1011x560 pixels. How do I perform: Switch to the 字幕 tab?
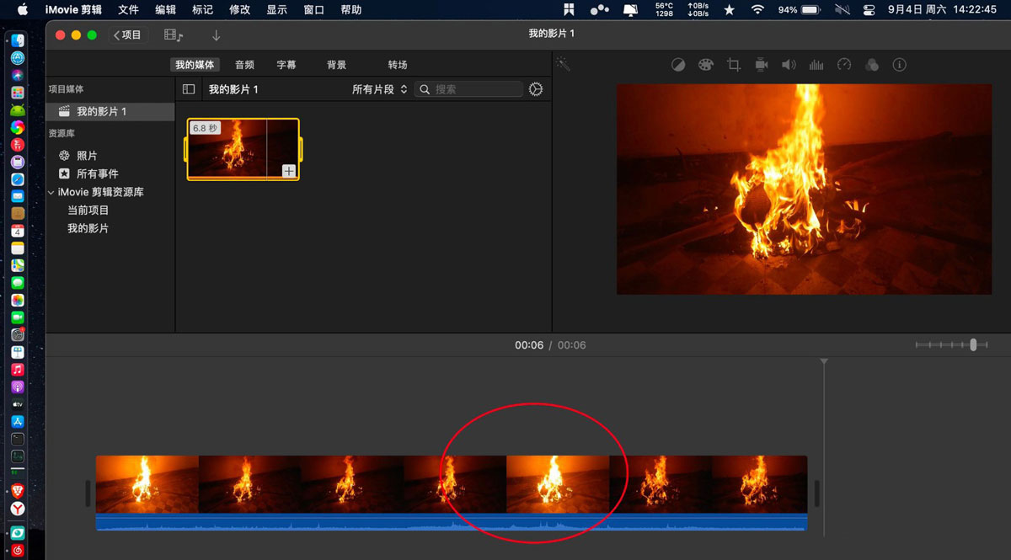pos(286,65)
